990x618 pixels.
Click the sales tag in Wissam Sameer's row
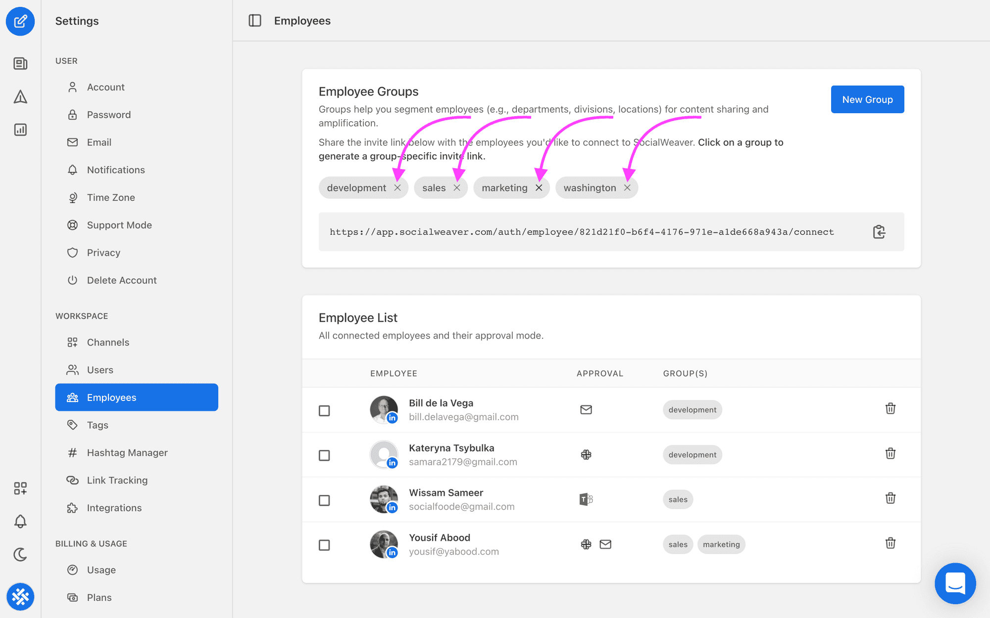click(678, 499)
